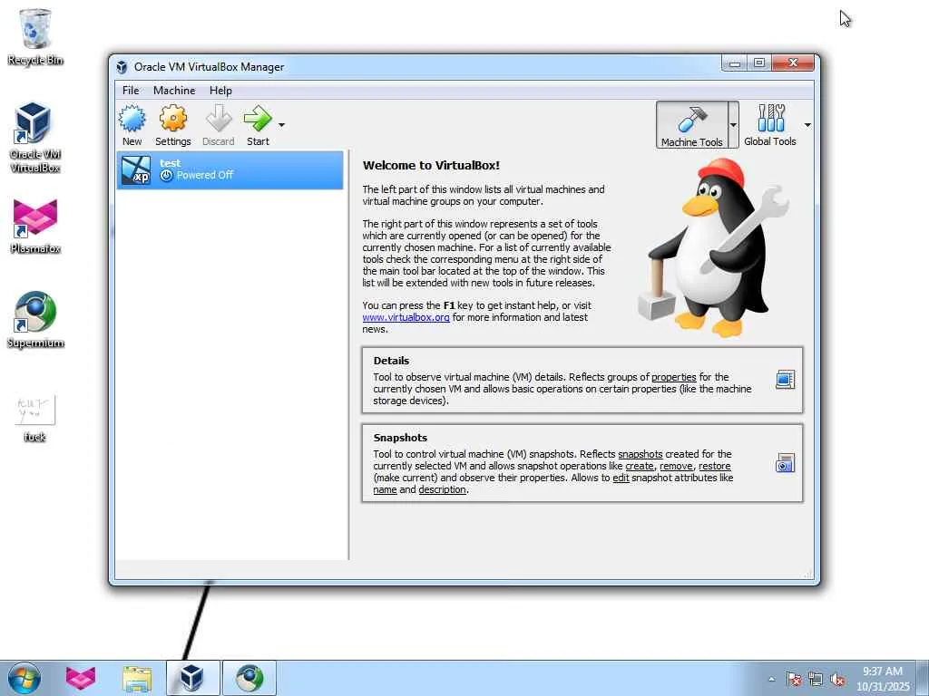
Task: Click the 'remove' snapshot operation link
Action: [676, 466]
